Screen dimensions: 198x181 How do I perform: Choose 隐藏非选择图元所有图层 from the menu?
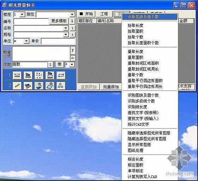tap(150, 133)
